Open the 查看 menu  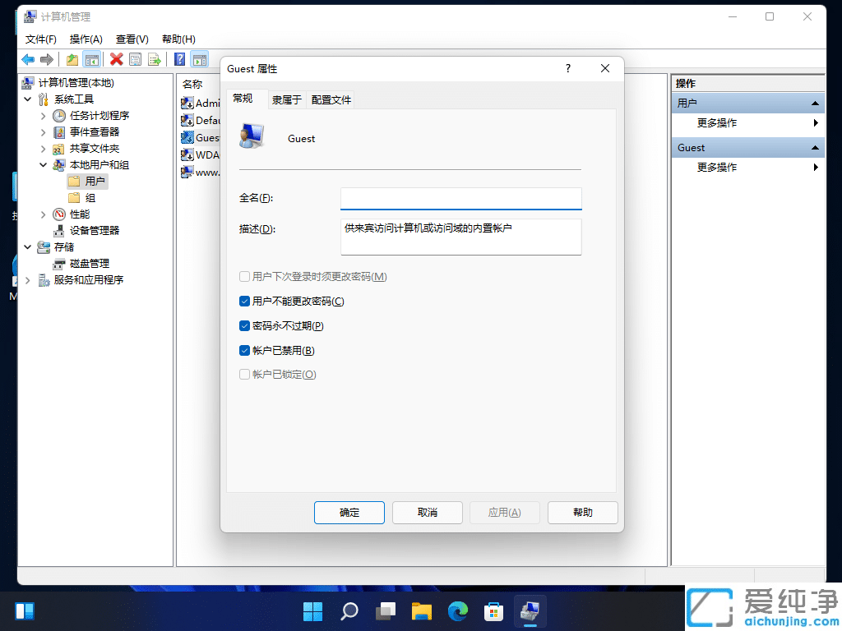[x=132, y=39]
